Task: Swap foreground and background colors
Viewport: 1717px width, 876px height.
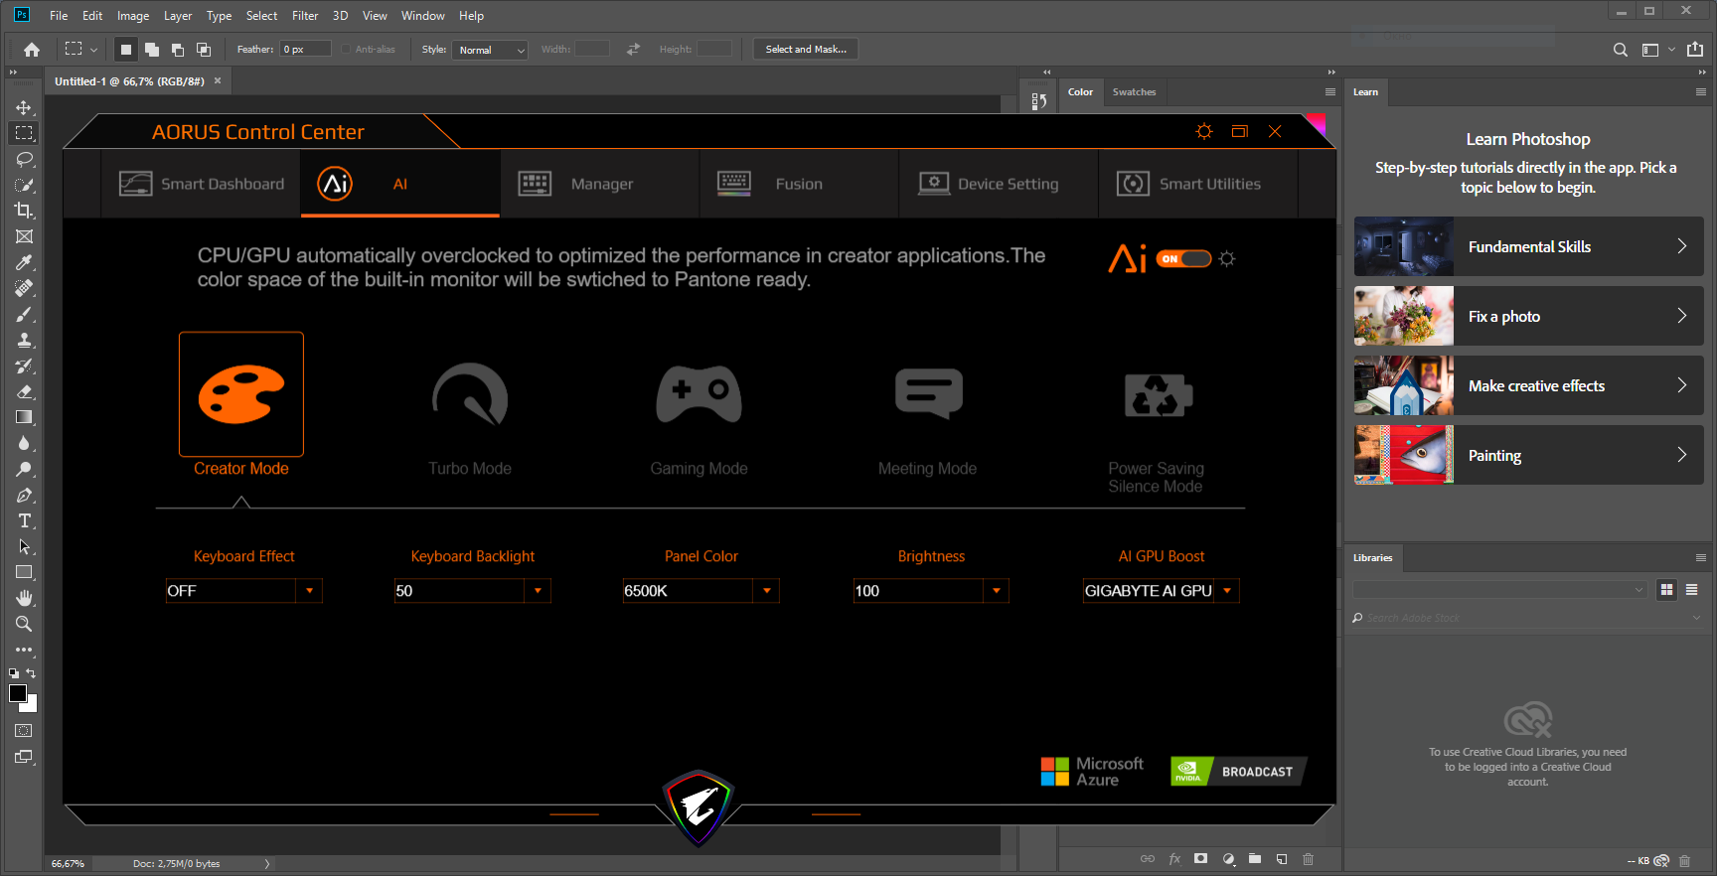Action: (31, 673)
